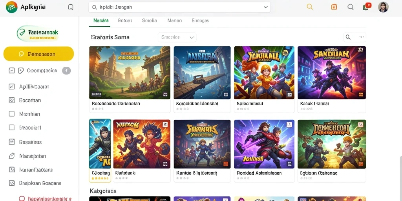402x201 pixels.
Task: Click the corner icon on Ronkied Asfanialaoan thumbnail
Action: tap(289, 124)
